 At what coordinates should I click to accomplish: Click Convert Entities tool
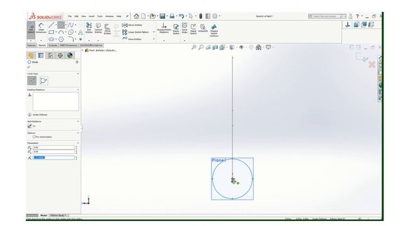click(98, 28)
